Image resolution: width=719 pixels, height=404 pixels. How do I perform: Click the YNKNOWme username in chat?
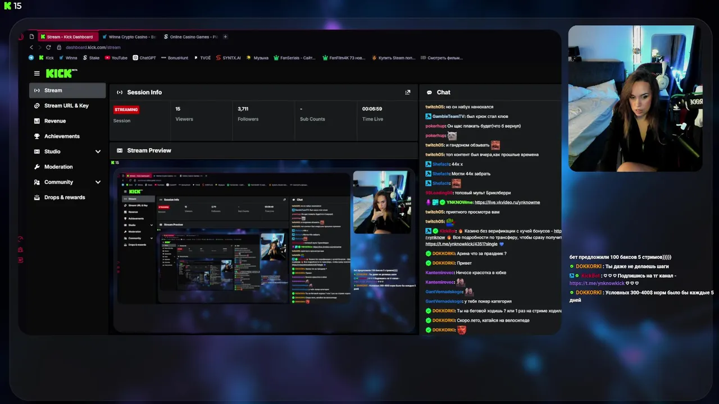[x=459, y=202]
